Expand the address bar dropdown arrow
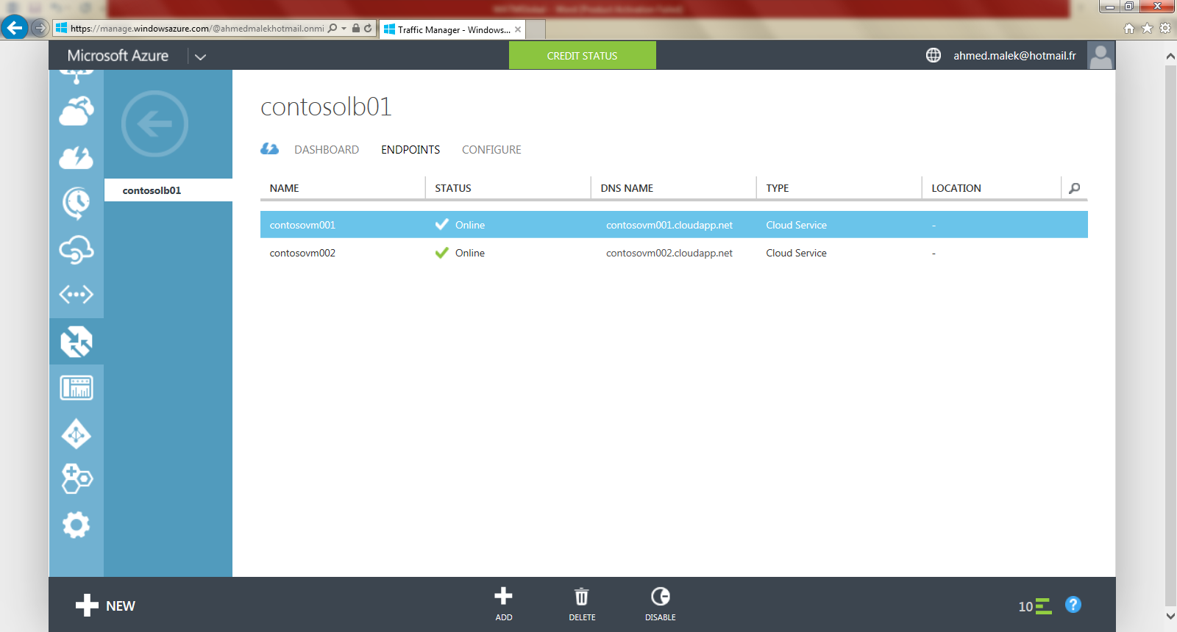Screen dimensions: 1177x632 (x=344, y=29)
